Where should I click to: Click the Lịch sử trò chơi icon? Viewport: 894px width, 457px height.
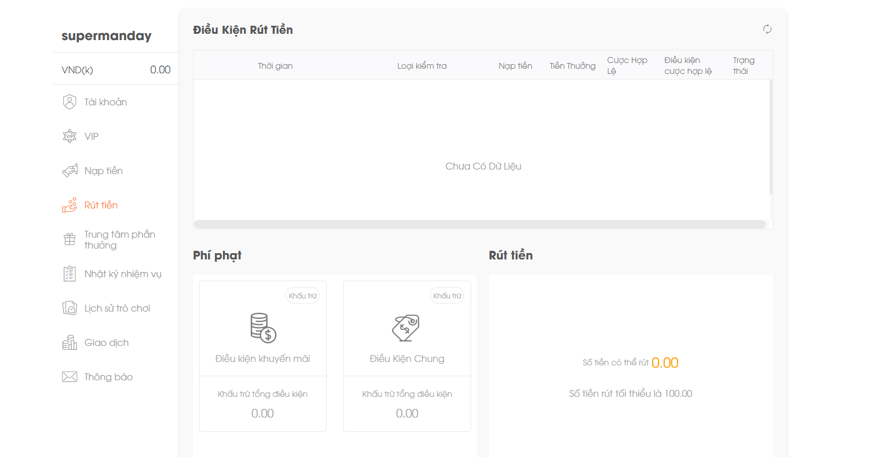[x=69, y=308]
